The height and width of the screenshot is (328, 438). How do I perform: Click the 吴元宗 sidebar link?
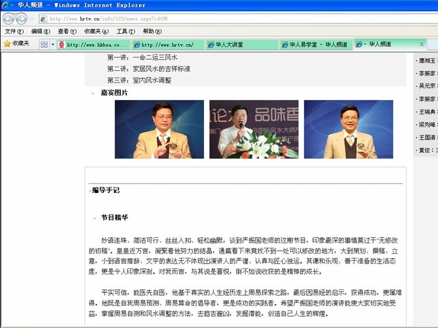pyautogui.click(x=427, y=86)
